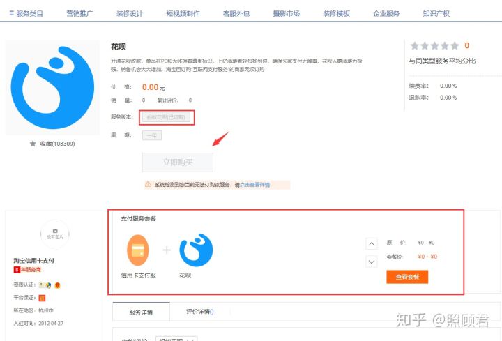Select the greyed-out 服务版本 option button
The height and width of the screenshot is (341, 502).
coord(166,117)
